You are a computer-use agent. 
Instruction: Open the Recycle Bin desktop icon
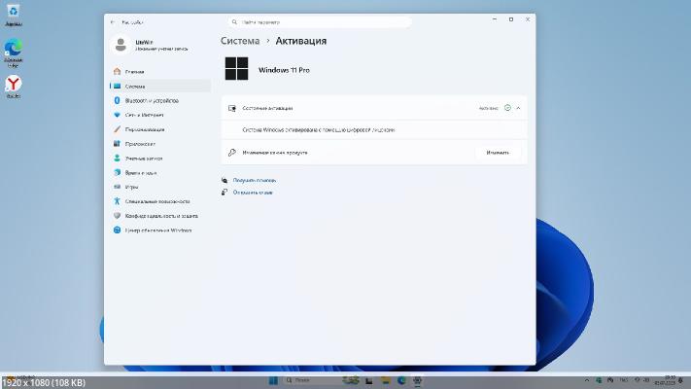pos(14,15)
